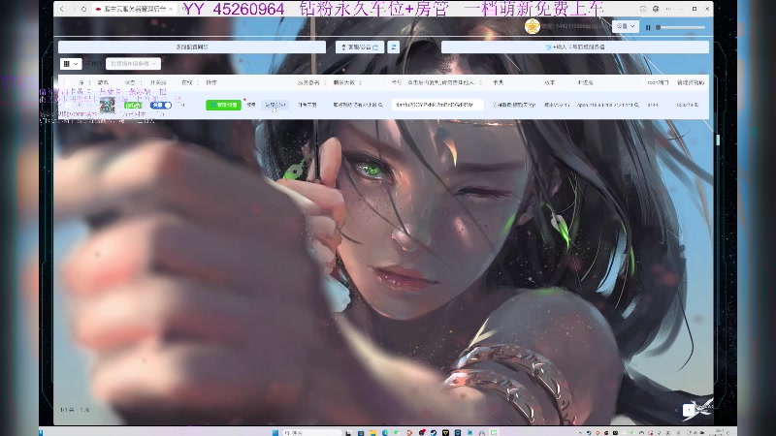776x436 pixels.
Task: Adjust the slider at the top right
Action: pos(681,28)
